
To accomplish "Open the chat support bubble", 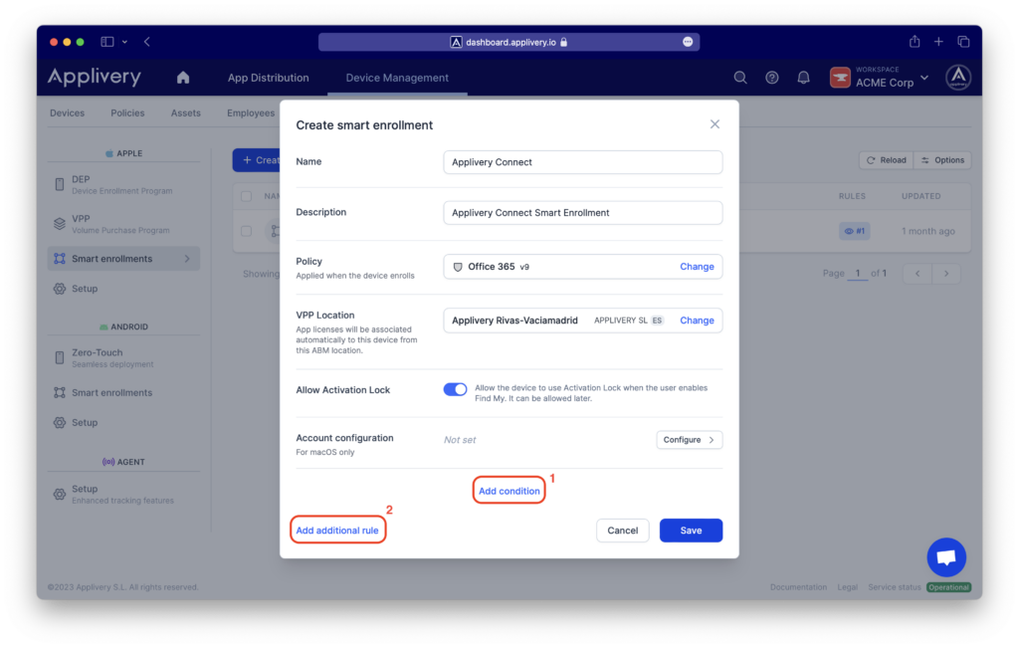I will point(946,557).
